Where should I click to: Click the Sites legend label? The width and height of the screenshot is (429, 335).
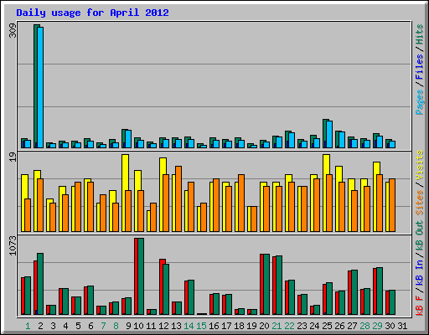coord(419,203)
